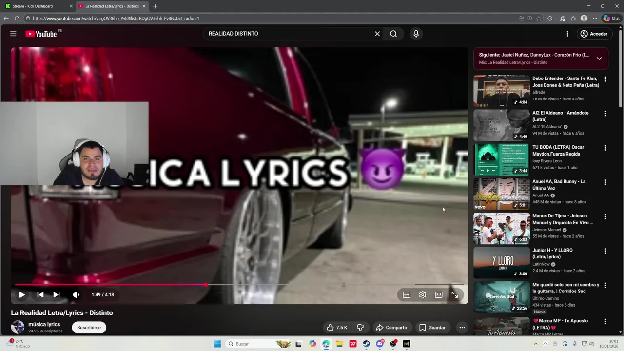Open the favorites list icon
This screenshot has width=624, height=351.
[573, 18]
